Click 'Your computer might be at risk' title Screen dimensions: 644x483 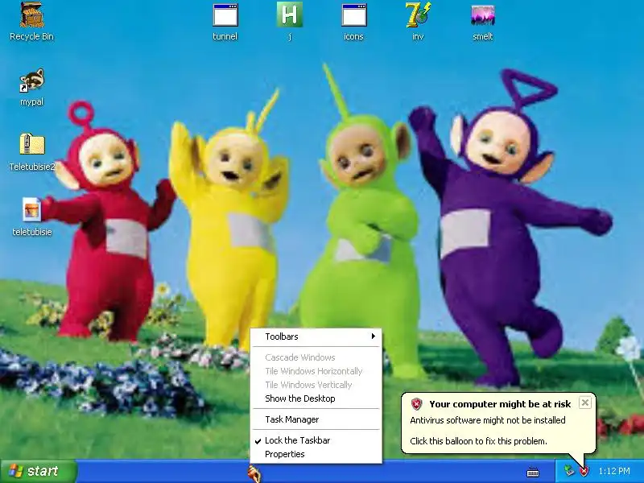500,404
